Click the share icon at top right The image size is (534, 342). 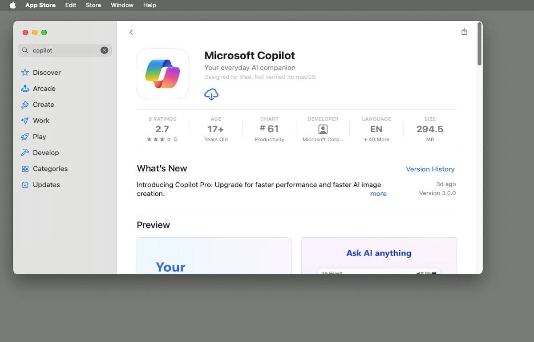pyautogui.click(x=464, y=32)
